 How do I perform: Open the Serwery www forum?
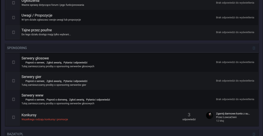(x=32, y=95)
